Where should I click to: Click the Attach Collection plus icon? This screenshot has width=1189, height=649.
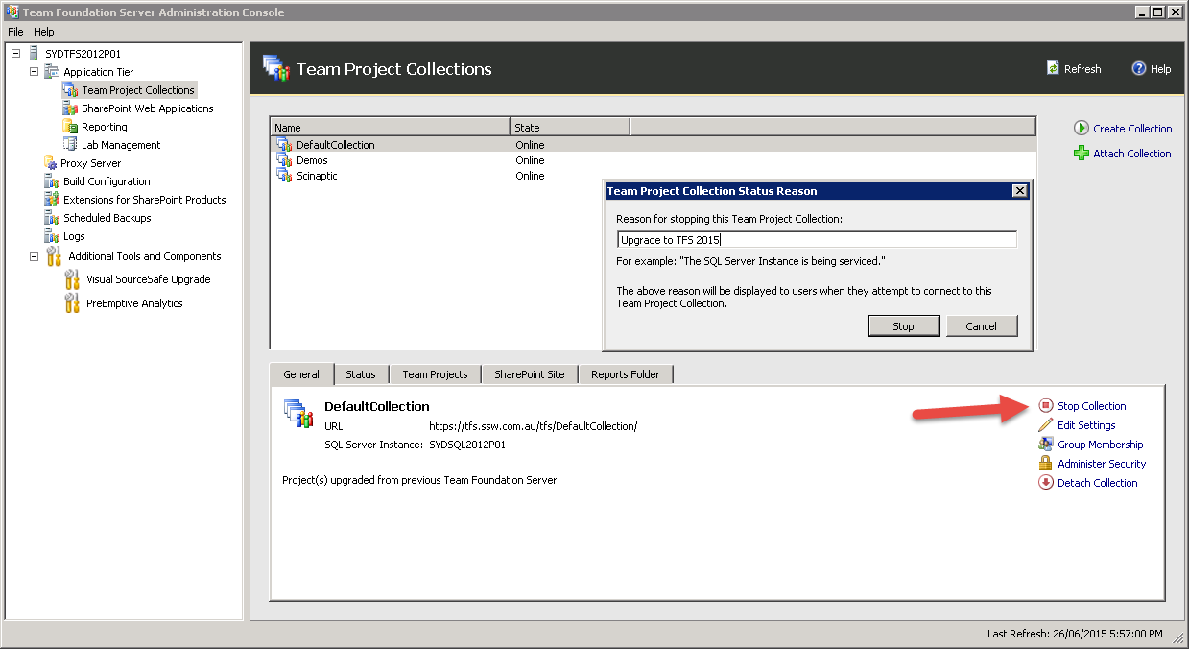click(1082, 153)
